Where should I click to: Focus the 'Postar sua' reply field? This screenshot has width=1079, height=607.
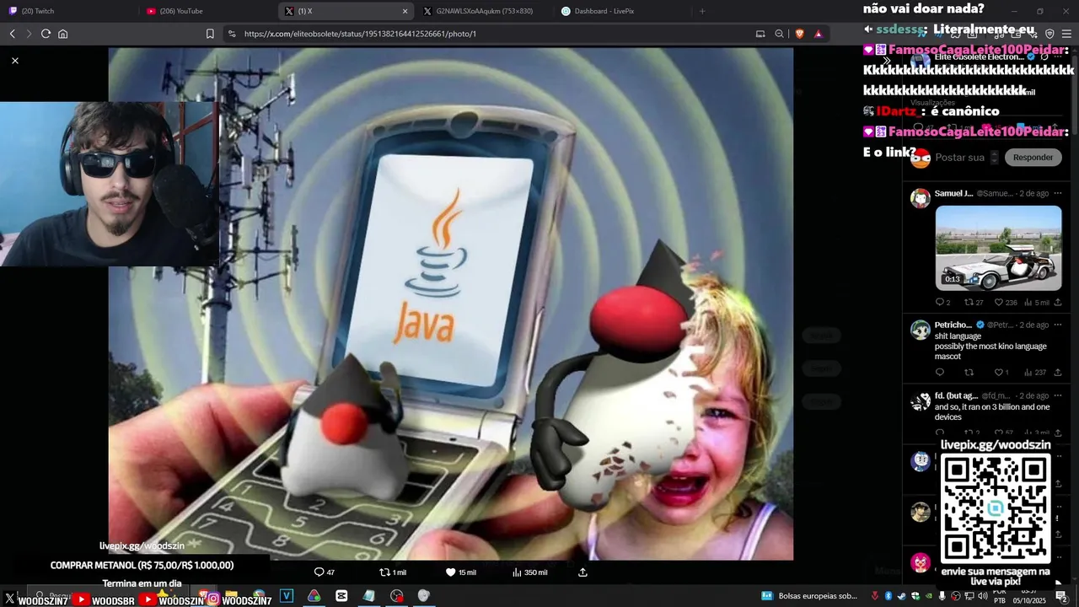tap(959, 158)
